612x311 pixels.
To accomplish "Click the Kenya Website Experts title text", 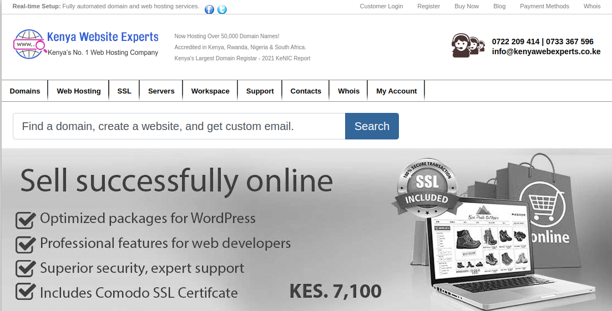I will click(x=103, y=37).
